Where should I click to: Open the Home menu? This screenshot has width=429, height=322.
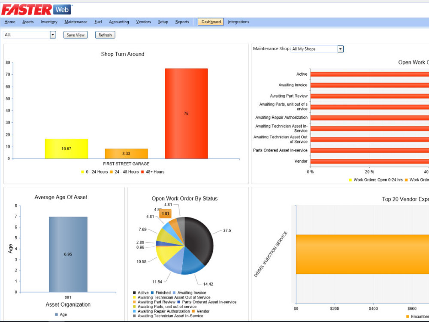pos(10,21)
